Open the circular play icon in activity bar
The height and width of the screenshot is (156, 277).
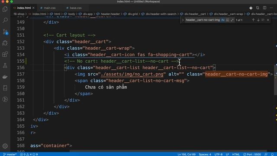pos(5,99)
